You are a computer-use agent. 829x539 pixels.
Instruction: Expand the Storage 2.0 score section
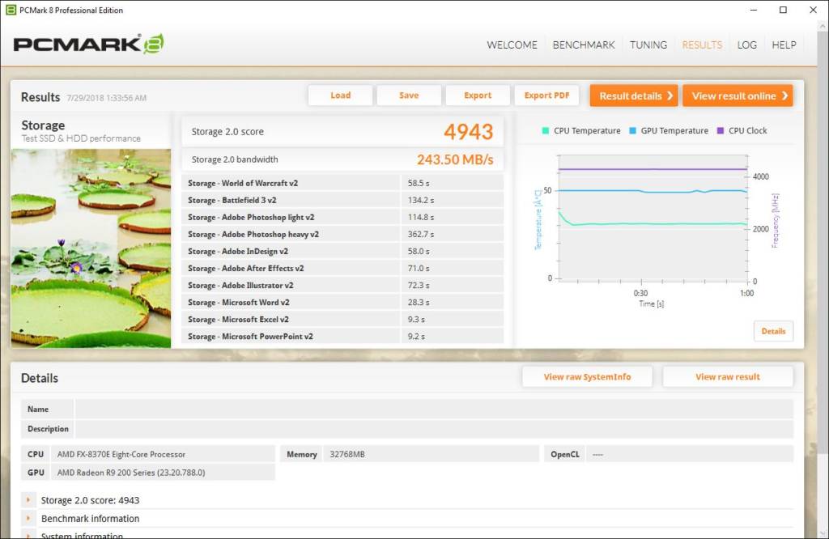[28, 500]
